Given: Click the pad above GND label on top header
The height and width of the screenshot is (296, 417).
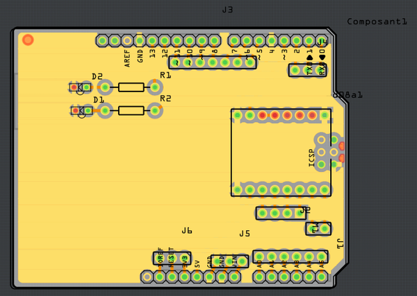Looking at the screenshot, I should 140,41.
